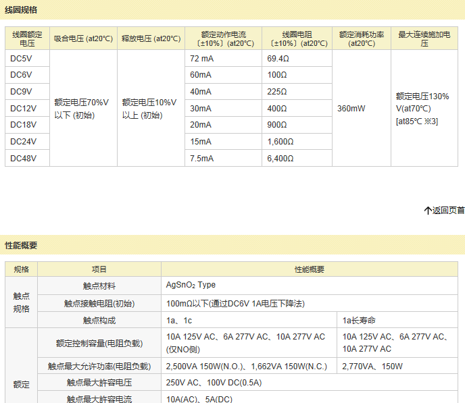
Task: Click the 吸合电压 column header
Action: (84, 38)
